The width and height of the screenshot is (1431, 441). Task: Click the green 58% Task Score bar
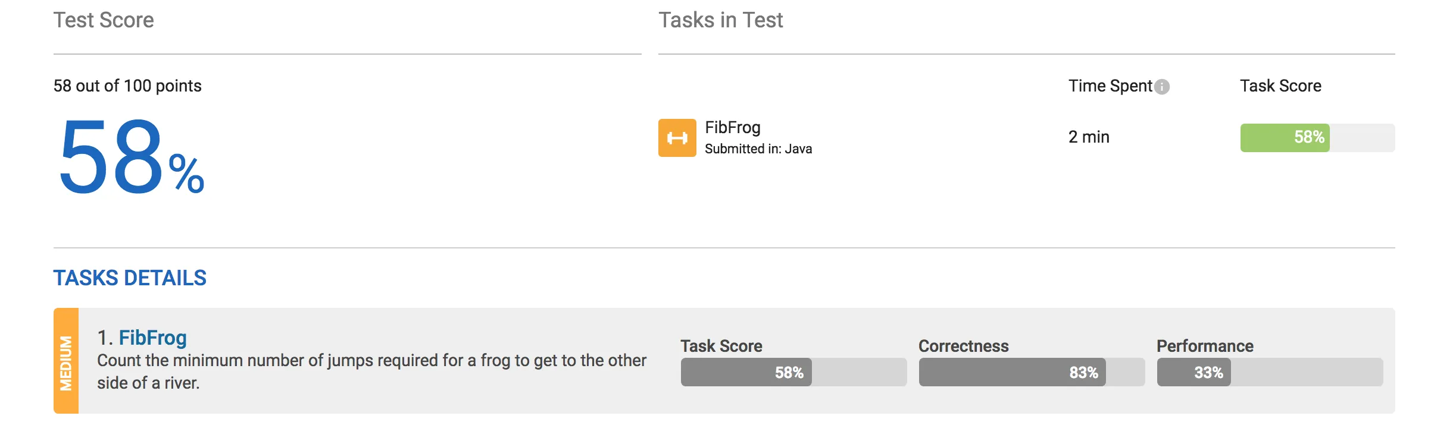point(1285,138)
